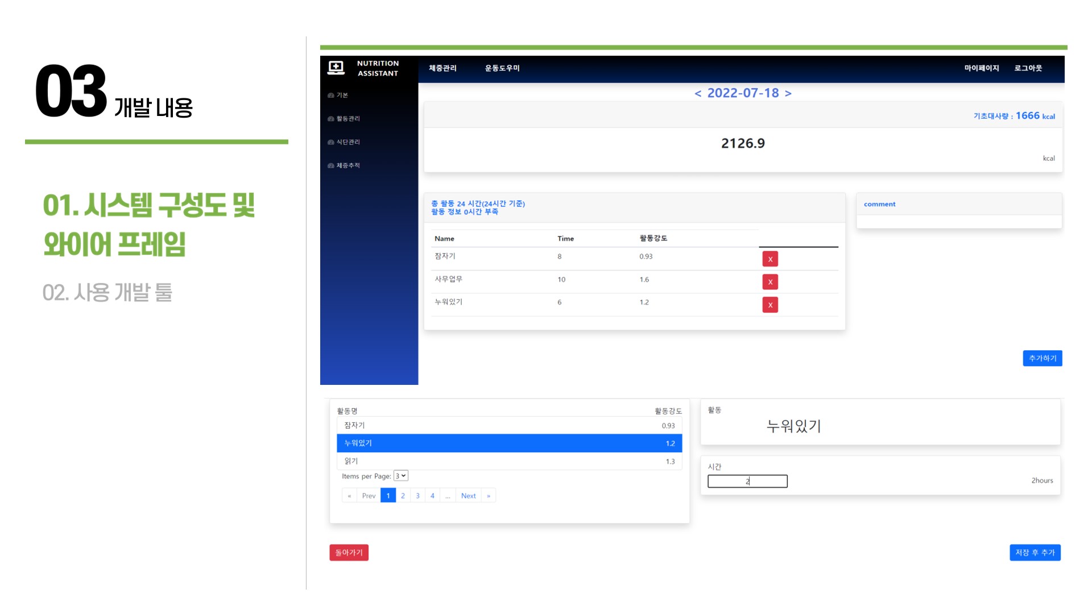Click the 저장 후 추가 button
This screenshot has height=614, width=1092.
coord(1035,553)
